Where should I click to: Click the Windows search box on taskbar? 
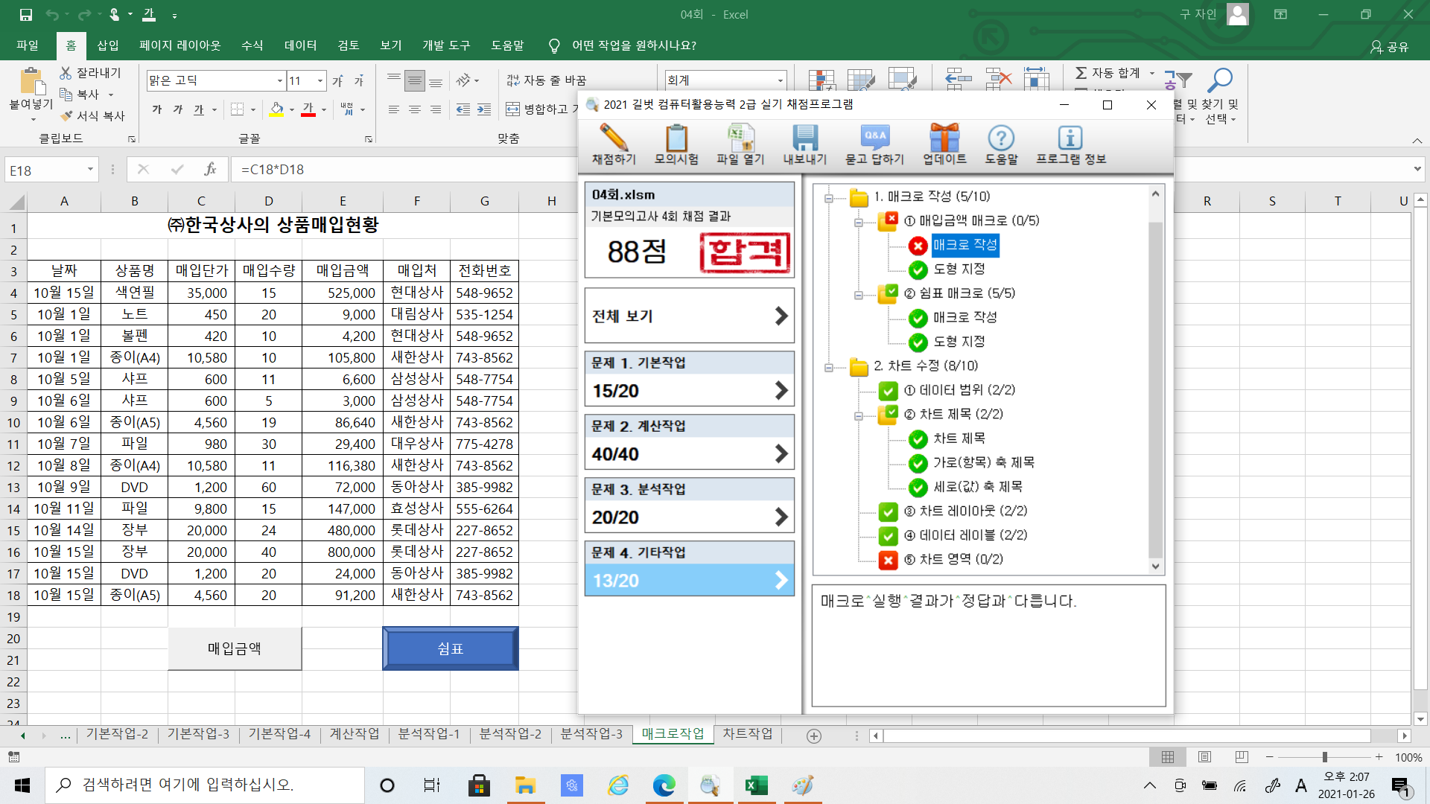[x=205, y=785]
